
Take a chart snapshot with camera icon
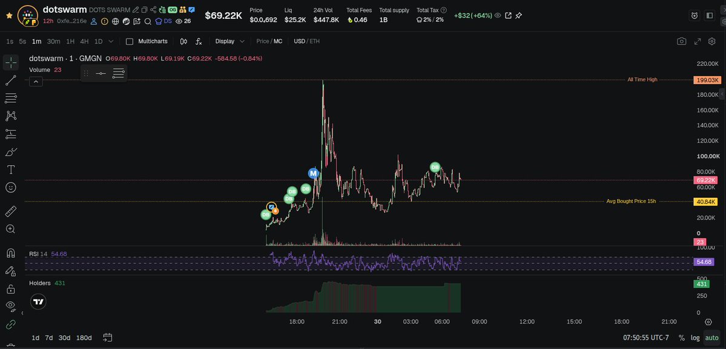tap(682, 41)
